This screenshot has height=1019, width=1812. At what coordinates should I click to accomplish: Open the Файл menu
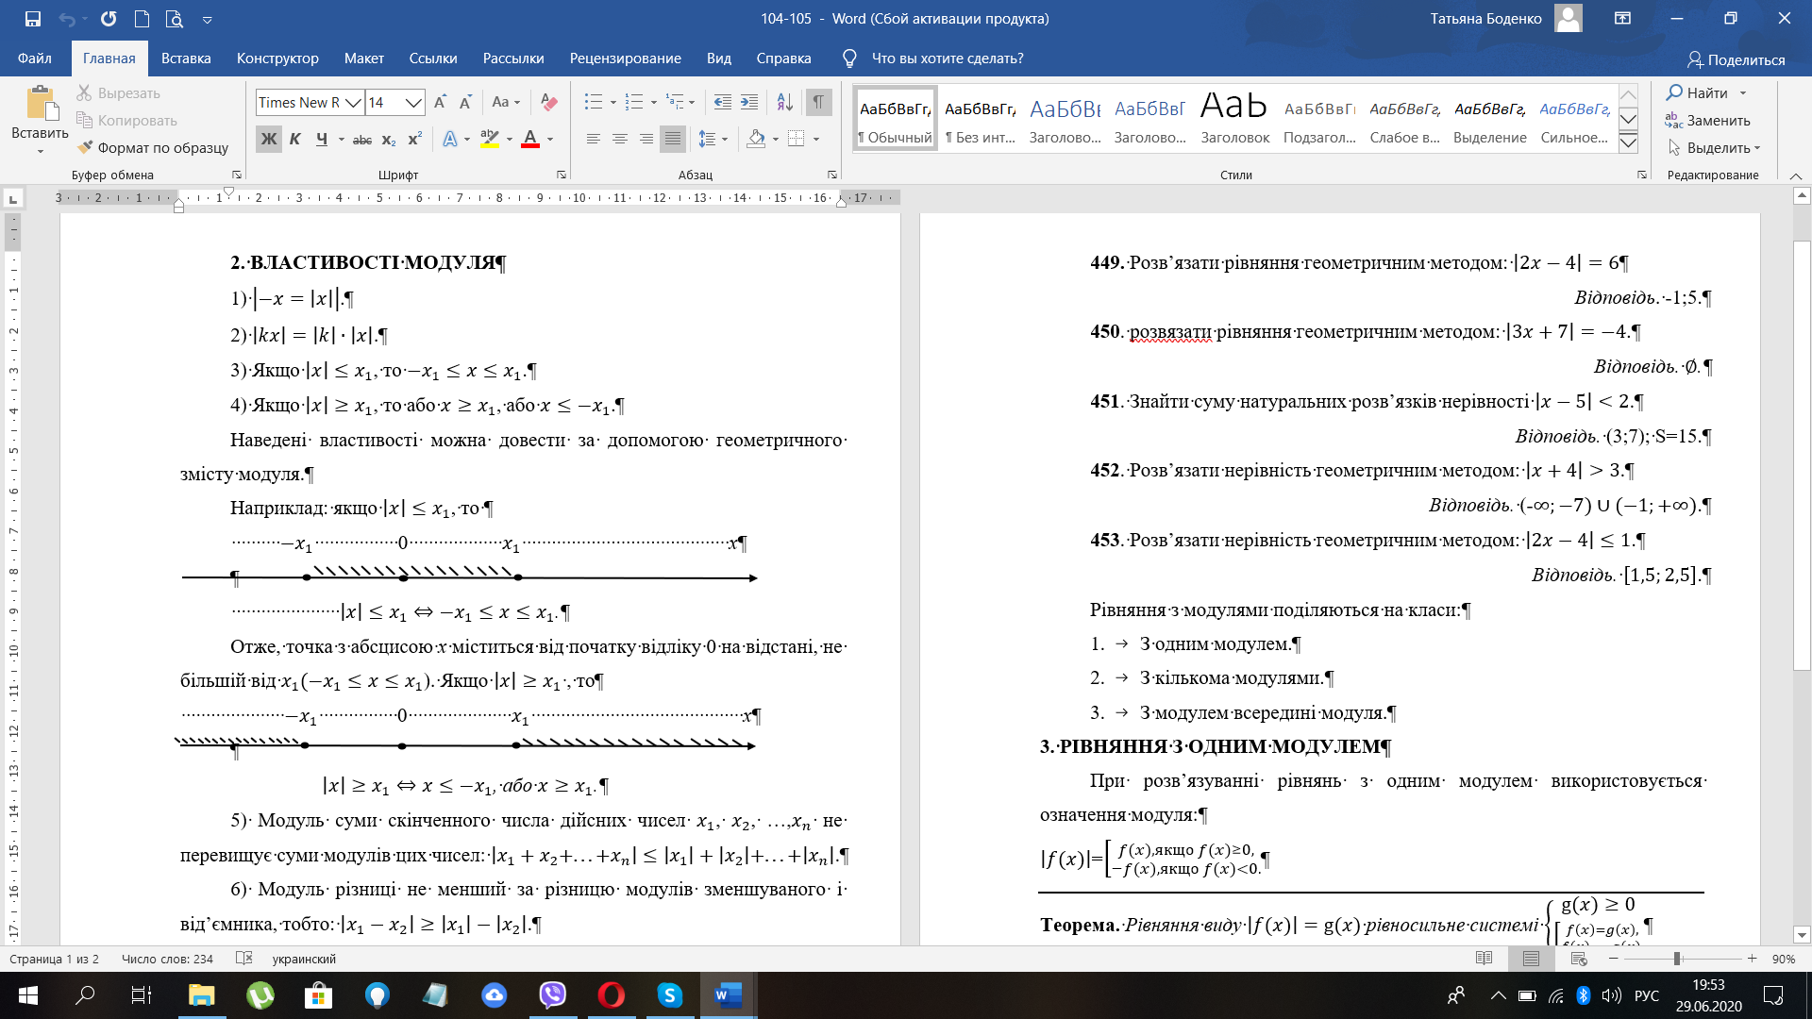pos(35,58)
